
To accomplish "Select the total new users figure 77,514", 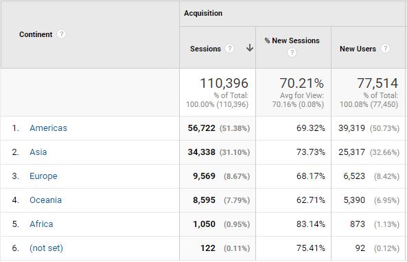I will [377, 83].
